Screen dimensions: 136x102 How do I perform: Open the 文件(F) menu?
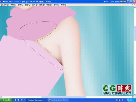click(x=6, y=5)
